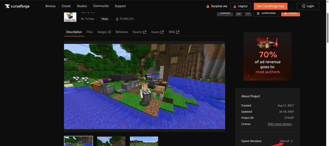Click the Surprise me flame link
Image resolution: width=329 pixels, height=146 pixels.
217,6
